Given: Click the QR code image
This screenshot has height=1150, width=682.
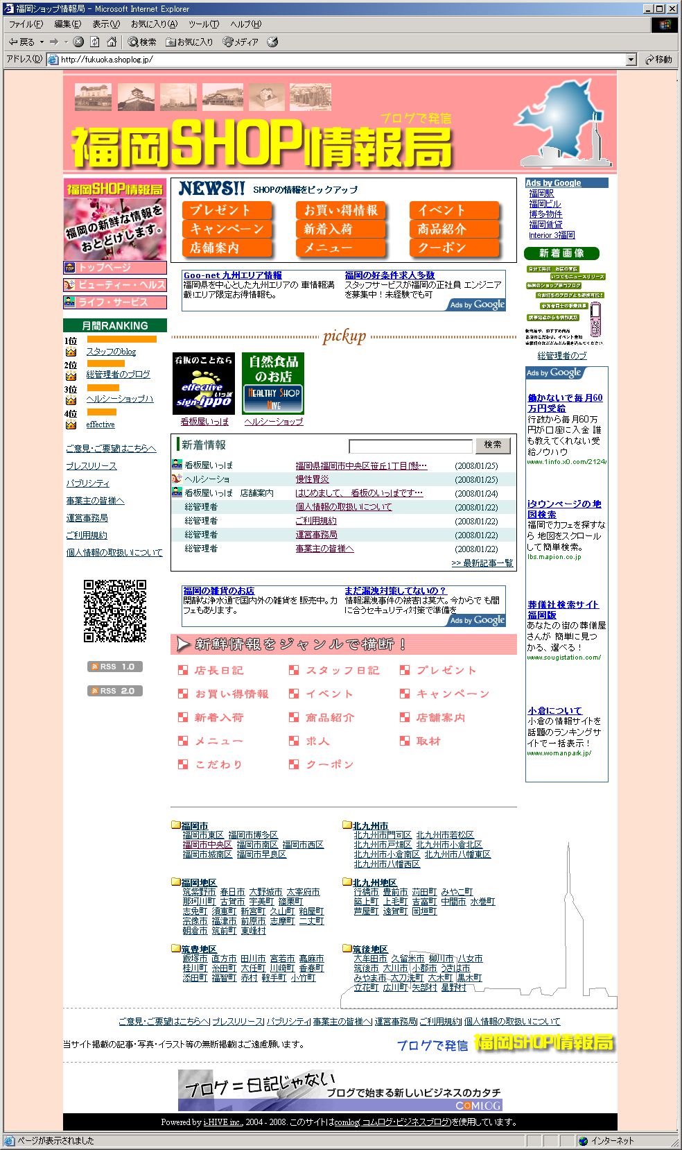Looking at the screenshot, I should [x=115, y=610].
